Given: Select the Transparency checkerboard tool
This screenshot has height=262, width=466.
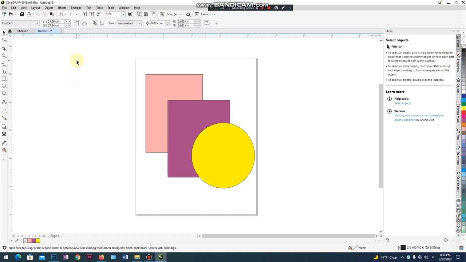Looking at the screenshot, I should click(x=4, y=134).
